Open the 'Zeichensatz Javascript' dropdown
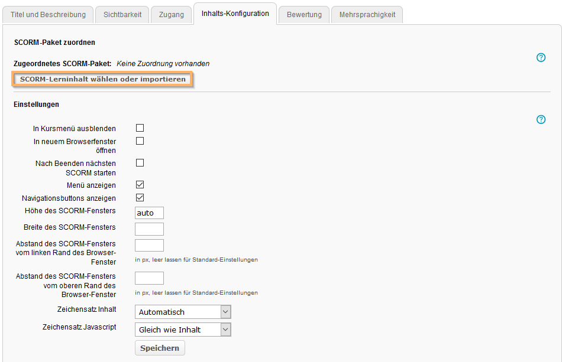The image size is (562, 362). click(183, 330)
